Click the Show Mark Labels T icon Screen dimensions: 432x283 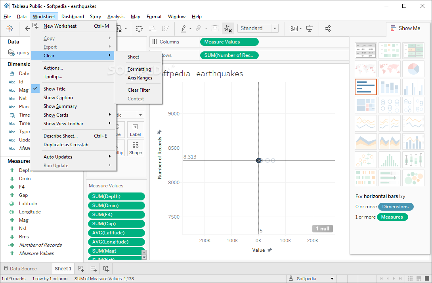[215, 28]
